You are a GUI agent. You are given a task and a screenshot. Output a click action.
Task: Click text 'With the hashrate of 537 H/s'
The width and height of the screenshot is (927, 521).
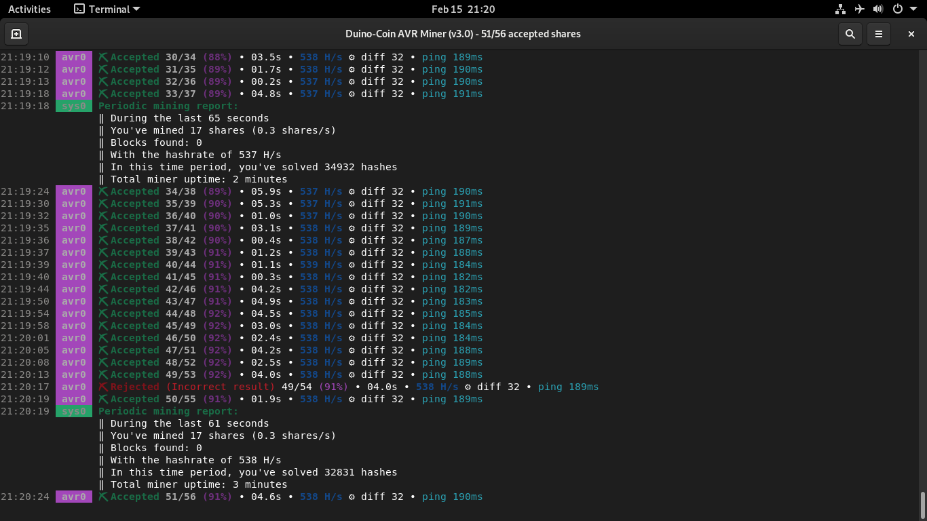pyautogui.click(x=196, y=155)
